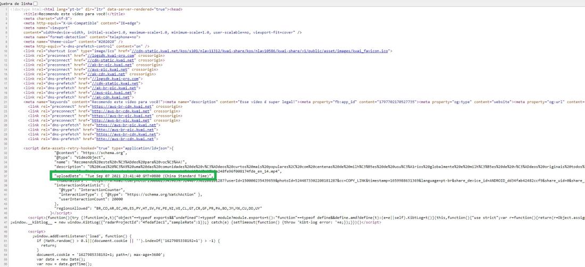The height and width of the screenshot is (267, 585).
Task: Open dns-prefetch link https://aws-br-cdn.kwai.net
Action: point(126,134)
